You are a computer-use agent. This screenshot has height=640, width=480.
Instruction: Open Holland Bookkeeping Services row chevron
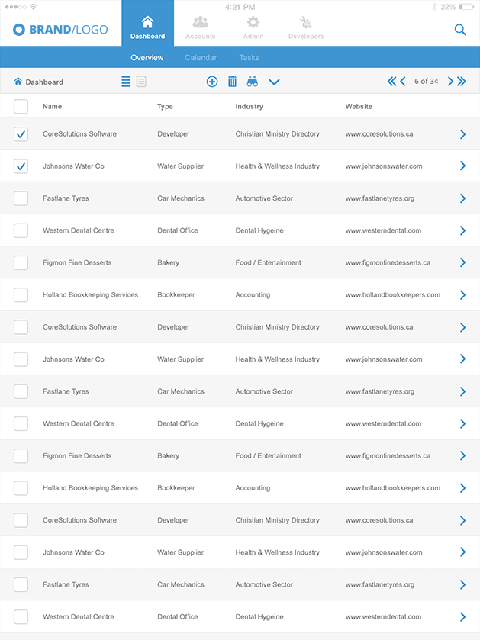point(462,295)
